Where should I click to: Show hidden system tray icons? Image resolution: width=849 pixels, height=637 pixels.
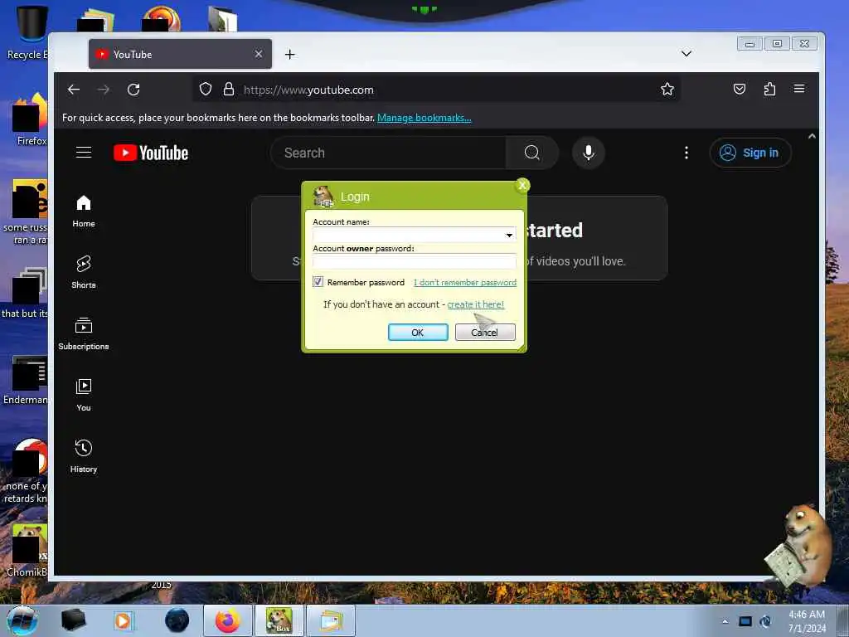[x=725, y=621]
